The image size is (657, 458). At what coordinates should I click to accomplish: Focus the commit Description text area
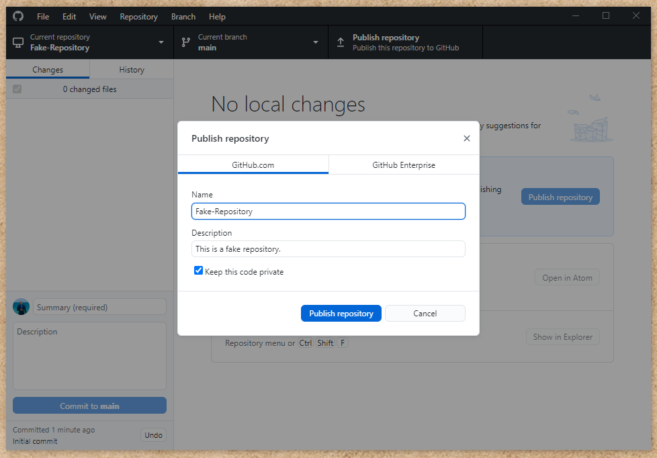(x=89, y=356)
